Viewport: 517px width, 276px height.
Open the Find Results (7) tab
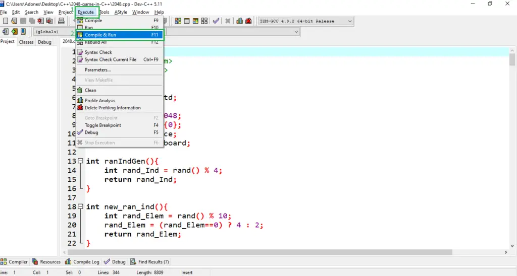pyautogui.click(x=149, y=262)
